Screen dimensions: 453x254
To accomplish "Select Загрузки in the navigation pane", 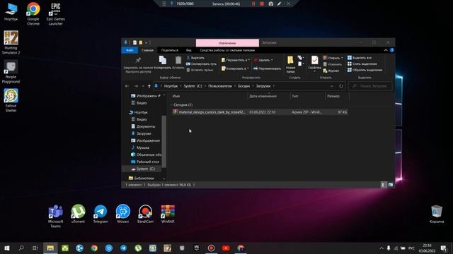I will (142, 133).
